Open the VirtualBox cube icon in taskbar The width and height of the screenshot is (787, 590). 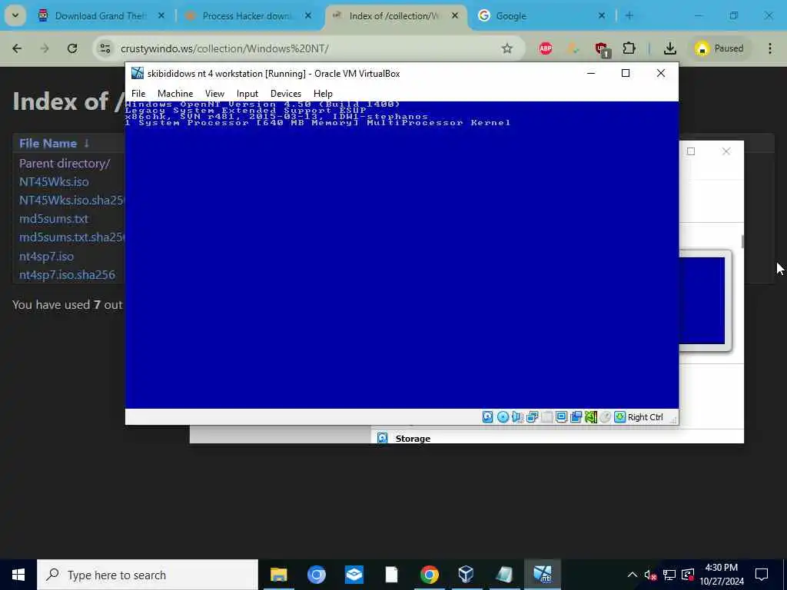466,575
